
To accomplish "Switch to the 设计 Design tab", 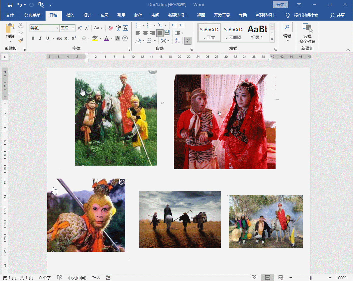I will 87,15.
